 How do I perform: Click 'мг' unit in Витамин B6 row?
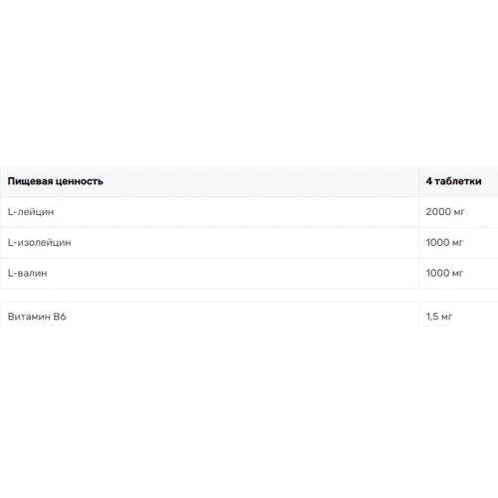tap(447, 318)
